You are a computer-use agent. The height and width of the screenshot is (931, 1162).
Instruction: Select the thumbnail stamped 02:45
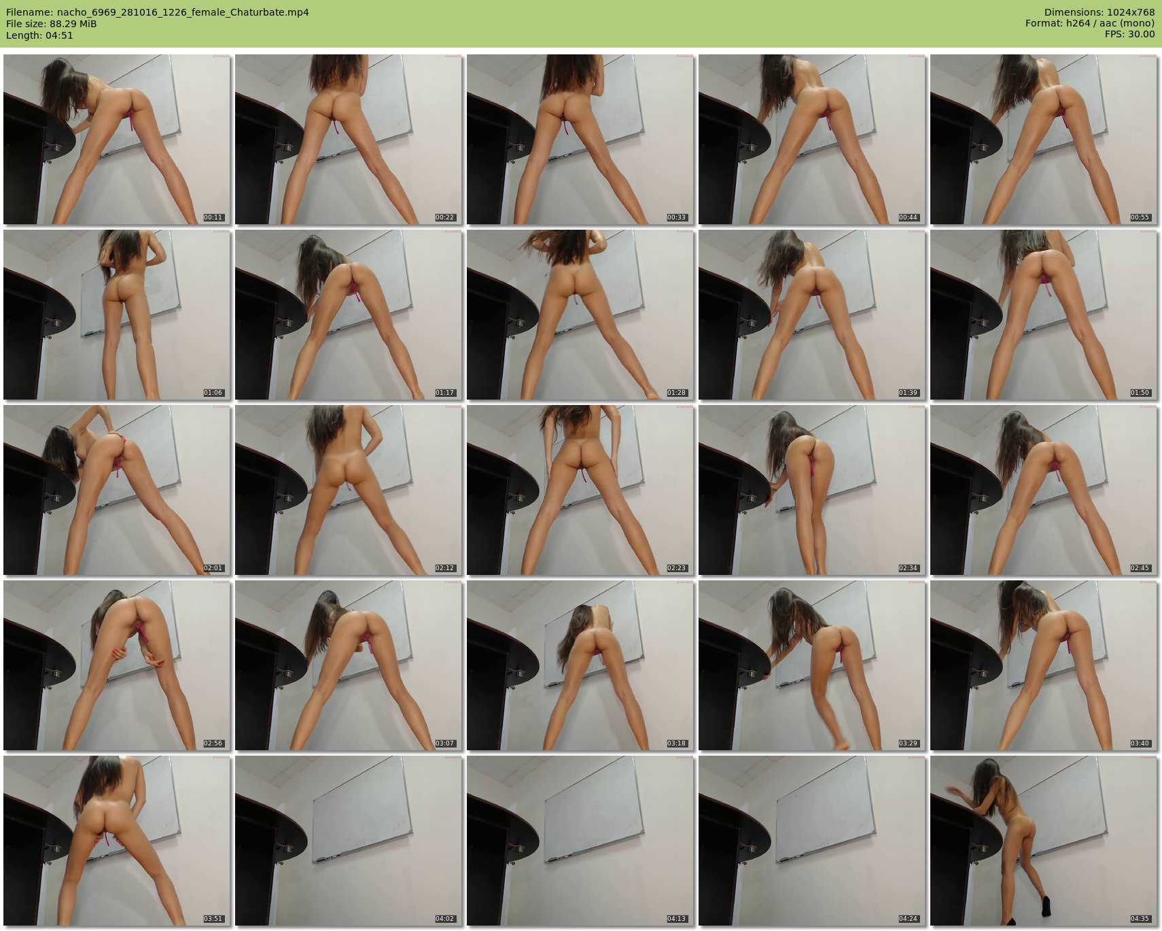pos(1044,490)
